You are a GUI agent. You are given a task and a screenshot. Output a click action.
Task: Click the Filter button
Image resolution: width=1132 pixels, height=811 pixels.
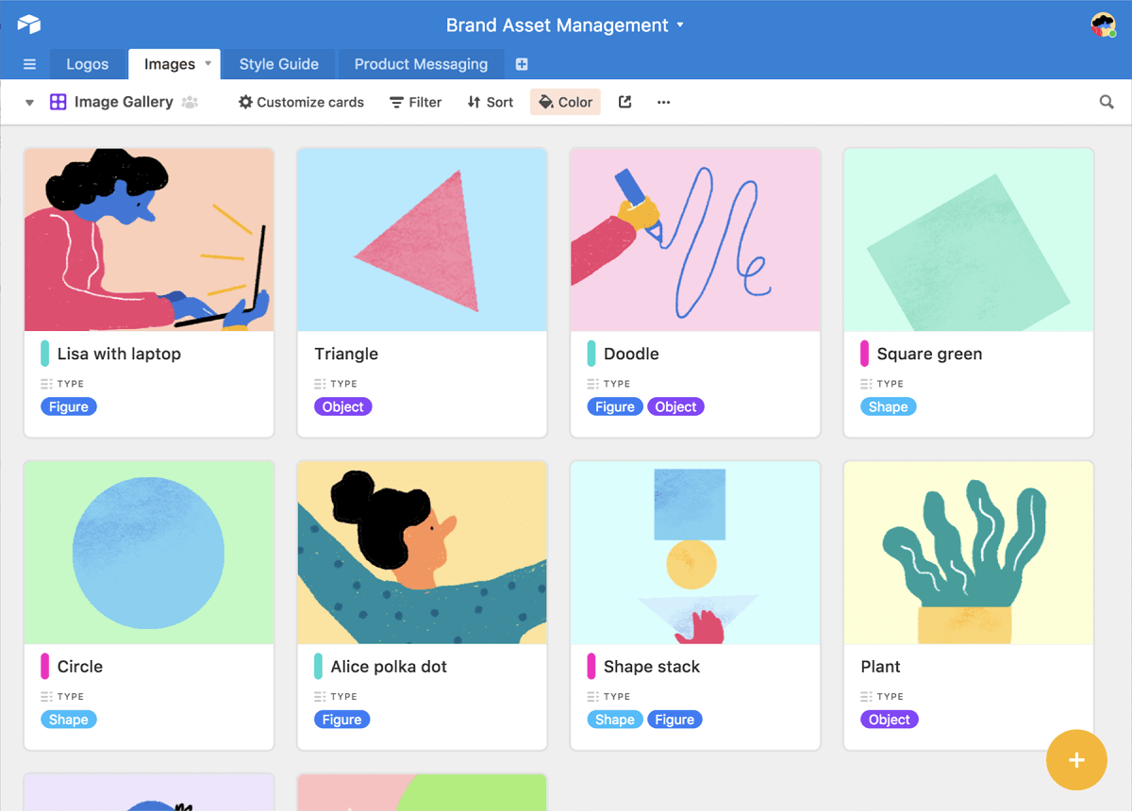[x=415, y=102]
